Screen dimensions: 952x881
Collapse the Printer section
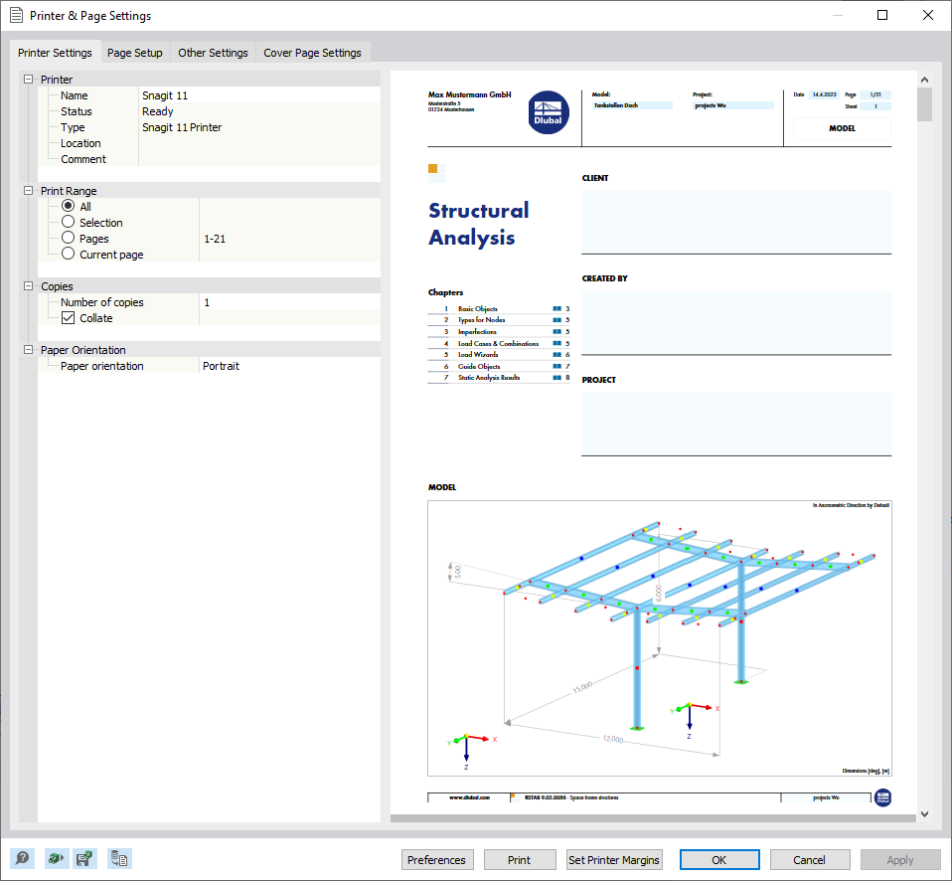(x=27, y=79)
